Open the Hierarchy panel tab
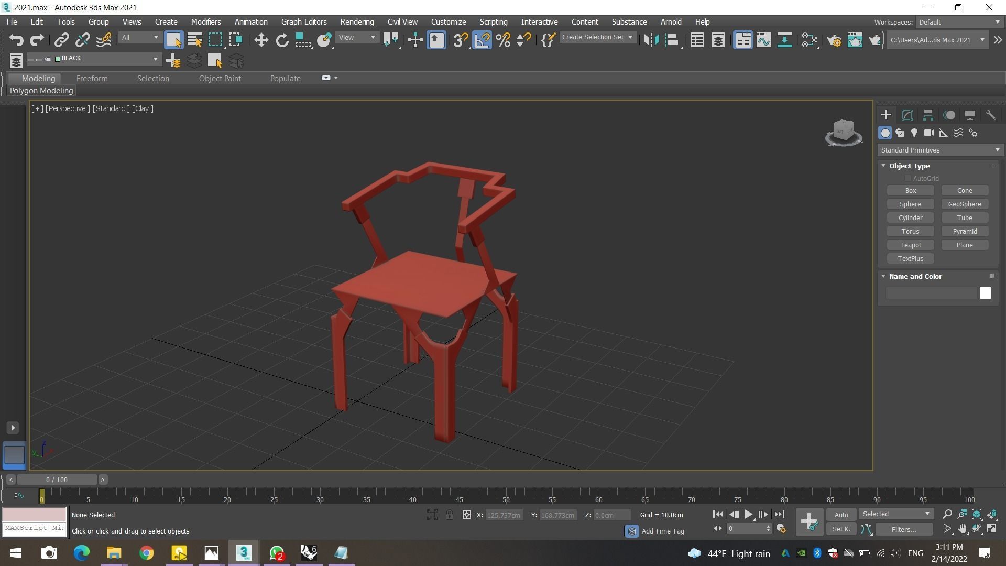The width and height of the screenshot is (1006, 566). click(928, 115)
